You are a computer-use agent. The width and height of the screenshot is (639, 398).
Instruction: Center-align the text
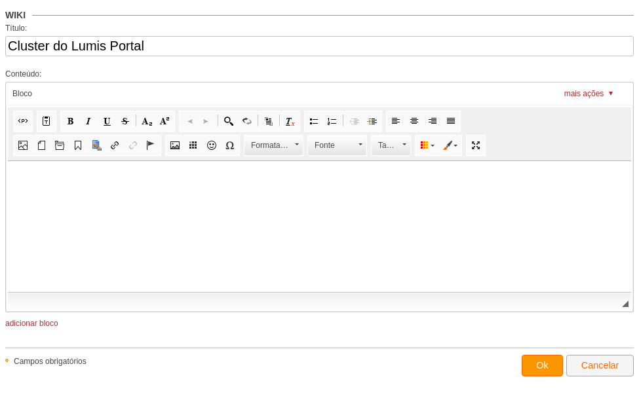[x=414, y=121]
